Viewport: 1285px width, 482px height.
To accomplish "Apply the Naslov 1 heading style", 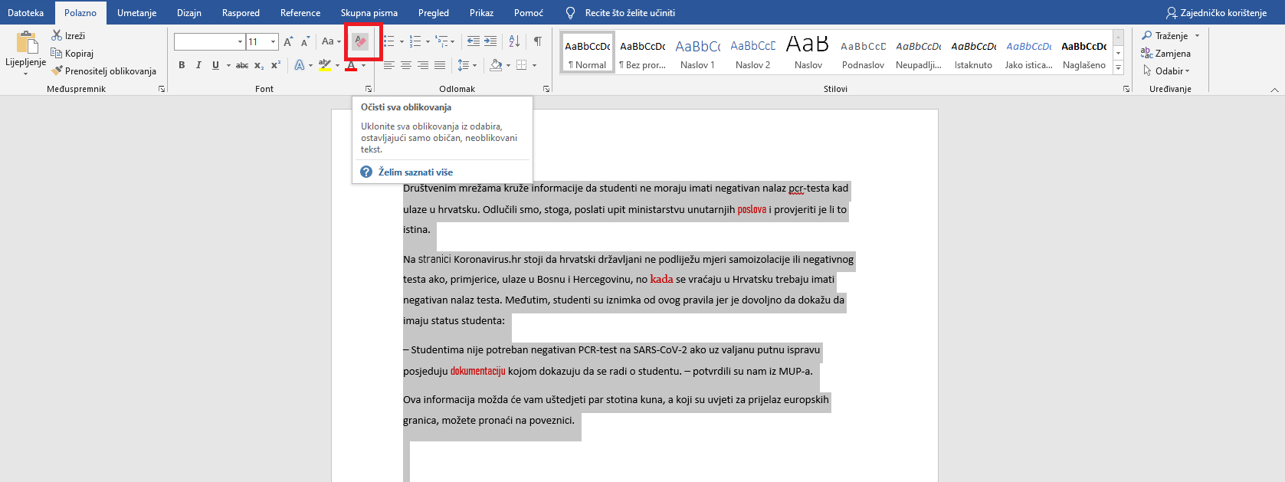I will (697, 52).
